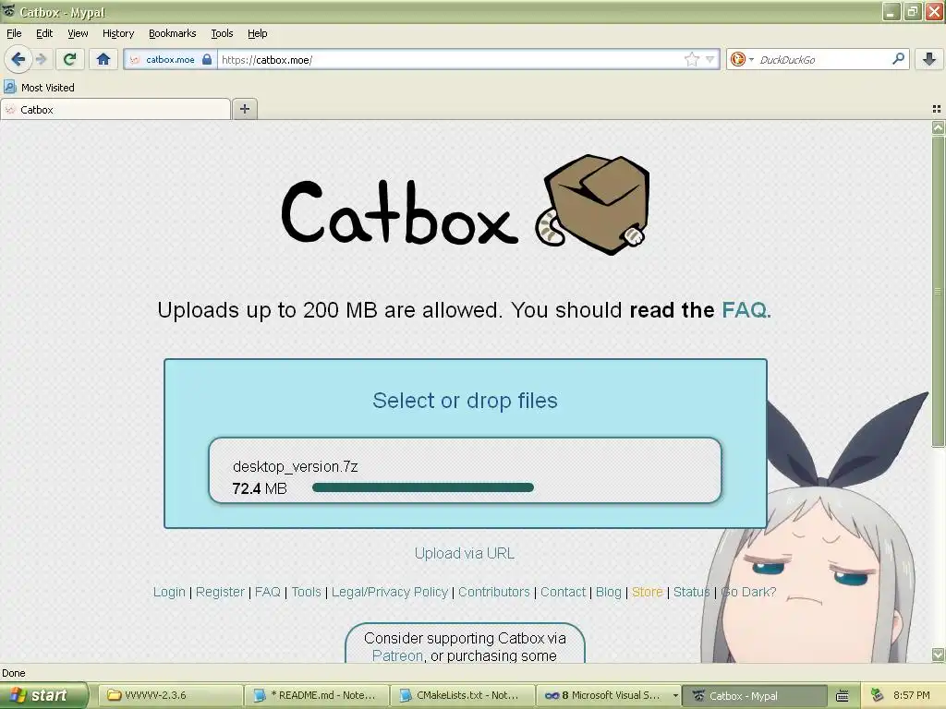This screenshot has width=946, height=709.
Task: Open the History menu
Action: coord(118,33)
